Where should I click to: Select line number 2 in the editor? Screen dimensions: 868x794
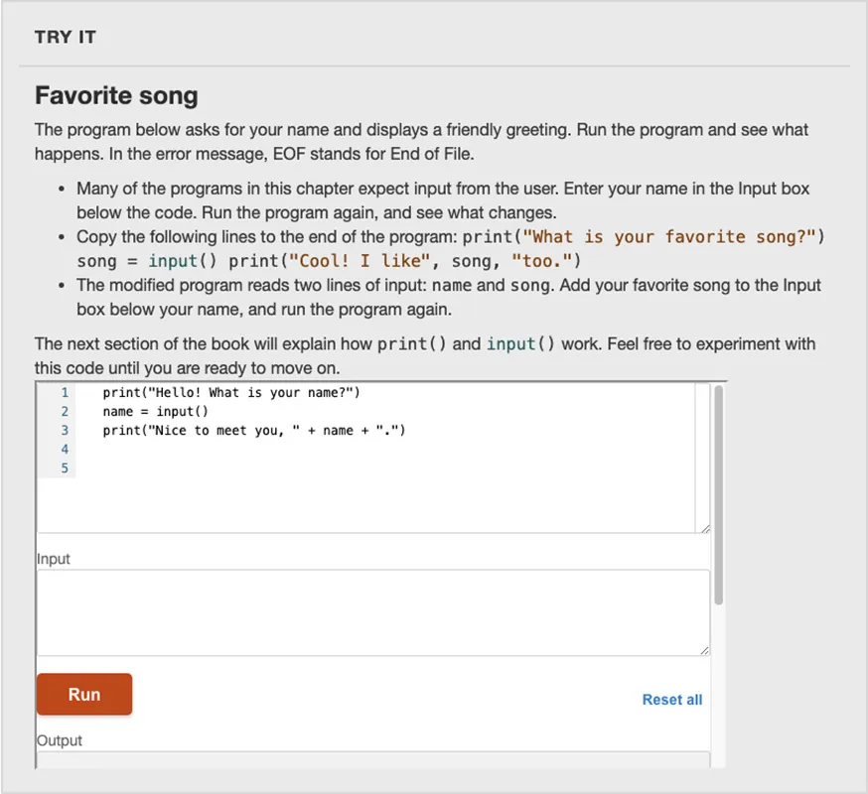pos(64,411)
